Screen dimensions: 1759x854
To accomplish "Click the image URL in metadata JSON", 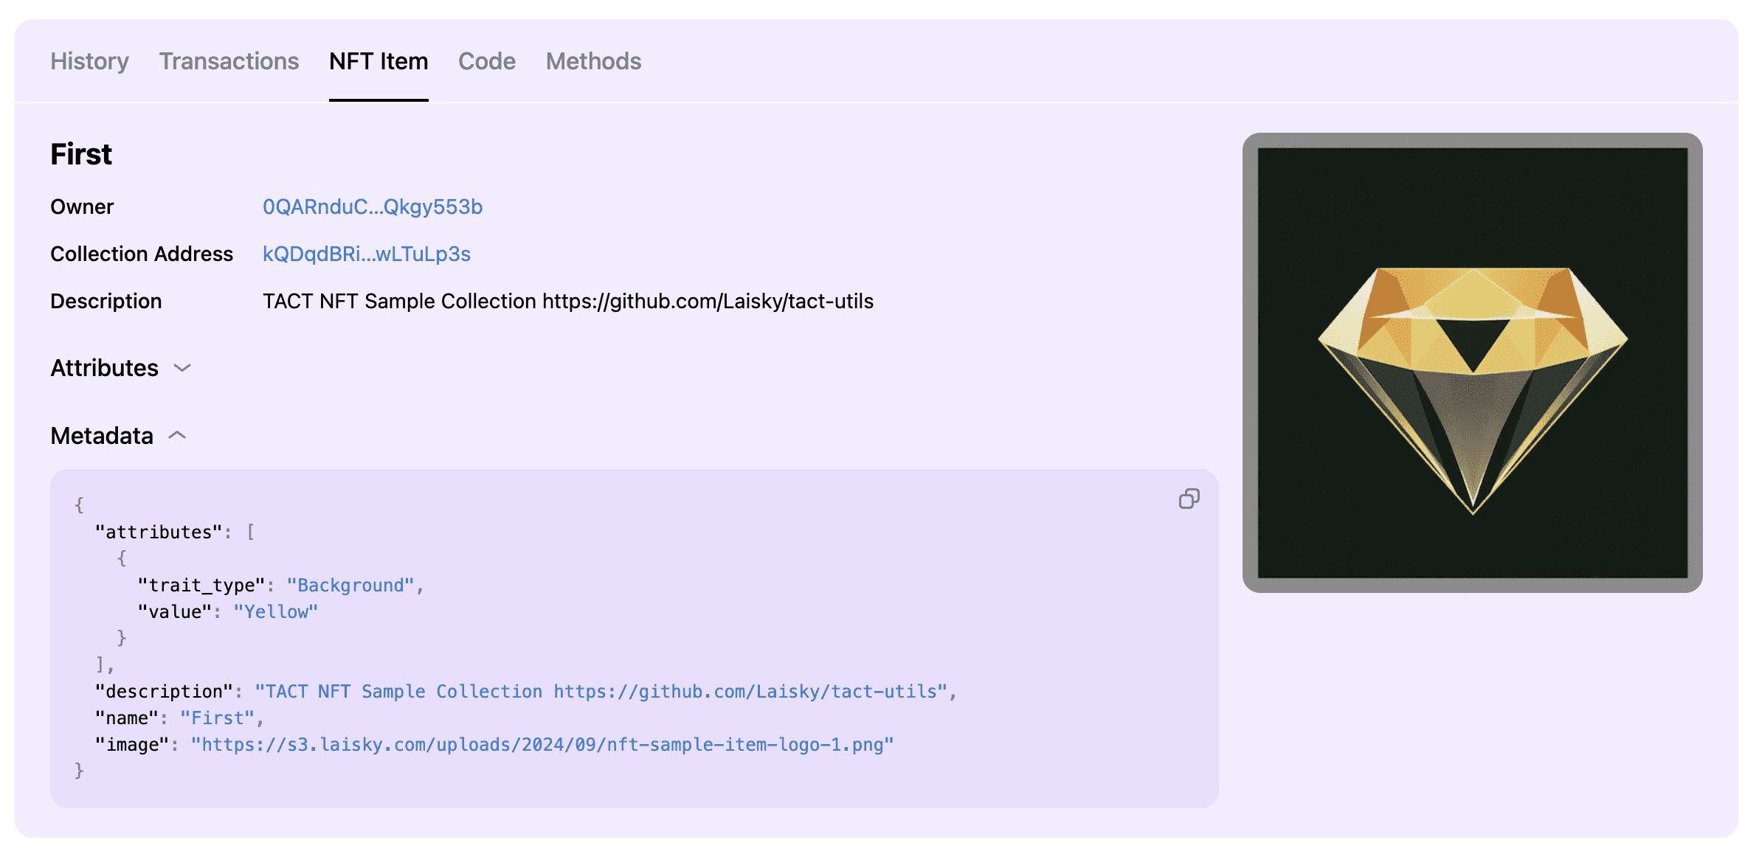I will [x=542, y=745].
